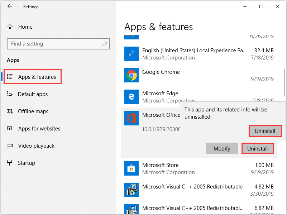Go to Video playback settings

pyautogui.click(x=36, y=145)
